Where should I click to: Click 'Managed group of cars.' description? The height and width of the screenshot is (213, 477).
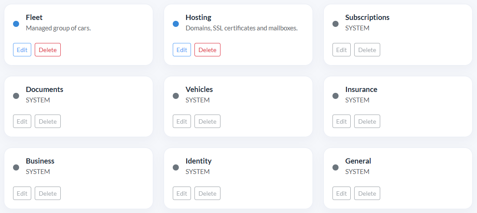tap(59, 28)
